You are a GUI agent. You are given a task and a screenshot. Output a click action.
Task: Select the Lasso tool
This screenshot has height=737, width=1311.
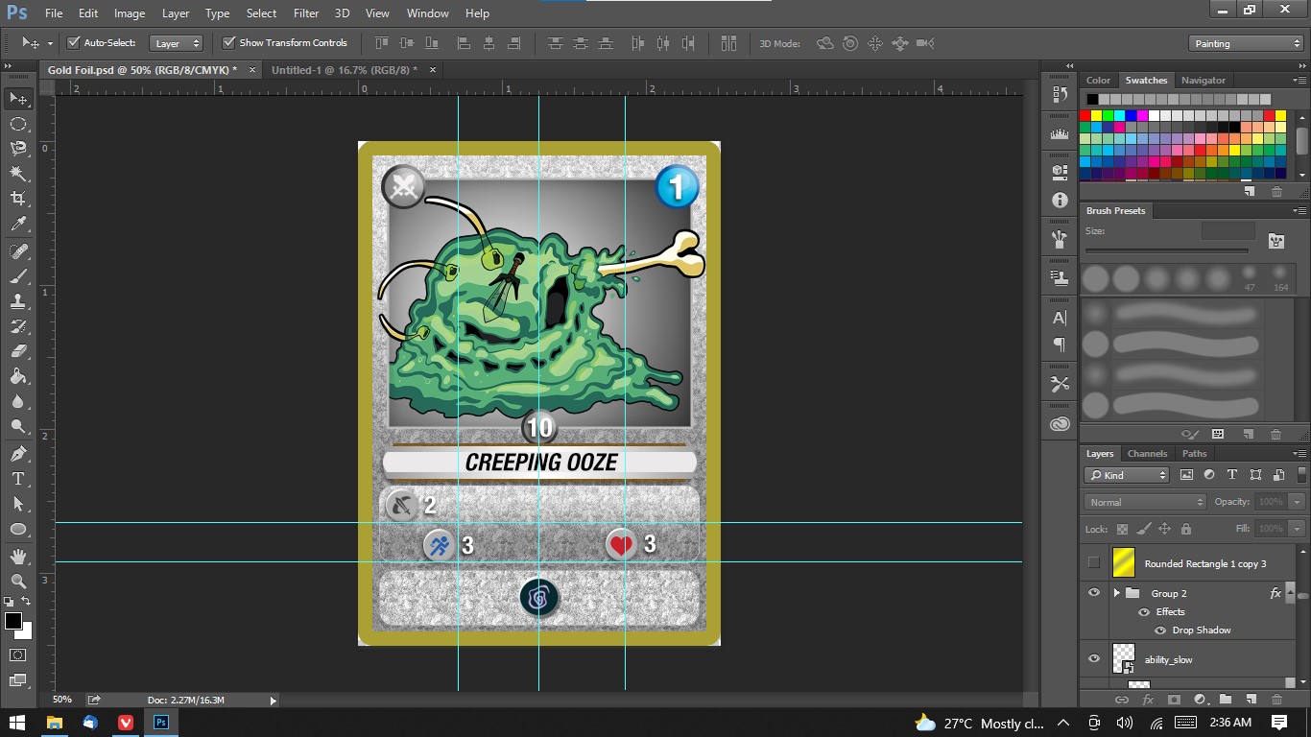[18, 149]
